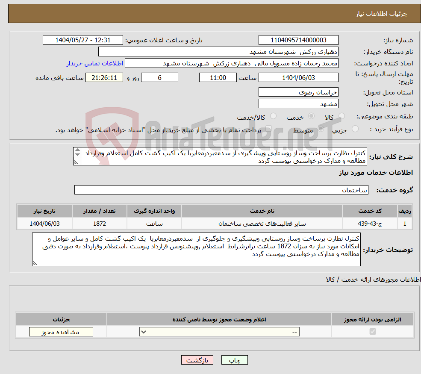Choose the متوسط purchase type radio

(x=321, y=129)
